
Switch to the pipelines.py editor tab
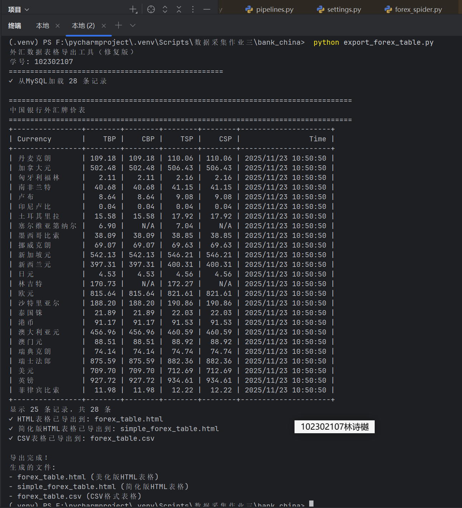click(x=274, y=9)
